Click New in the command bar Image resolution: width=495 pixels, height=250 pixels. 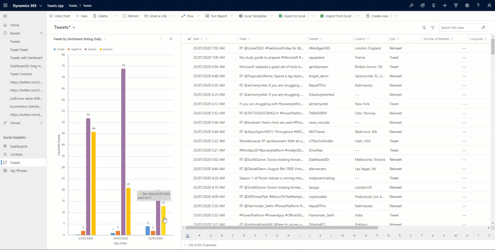click(x=82, y=16)
